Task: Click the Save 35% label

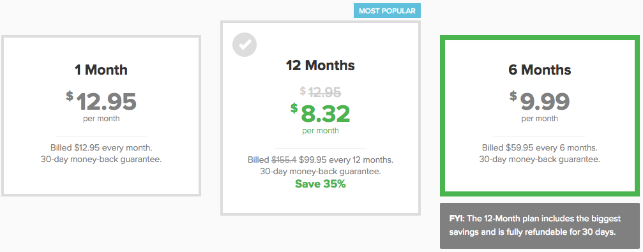Action: click(x=321, y=184)
